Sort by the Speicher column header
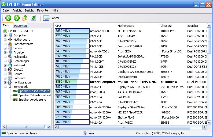This screenshot has height=137, width=213. pos(196,26)
